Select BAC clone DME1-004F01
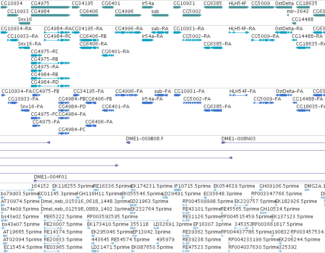The height and width of the screenshot is (253, 325). tap(50, 177)
